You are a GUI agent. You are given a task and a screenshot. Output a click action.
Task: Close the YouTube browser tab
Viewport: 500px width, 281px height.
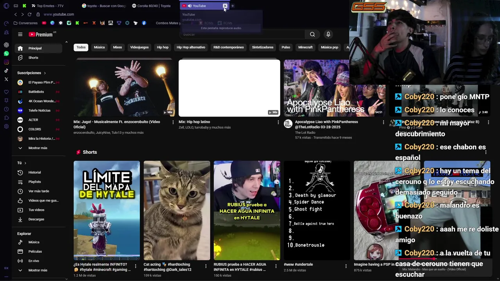(225, 6)
